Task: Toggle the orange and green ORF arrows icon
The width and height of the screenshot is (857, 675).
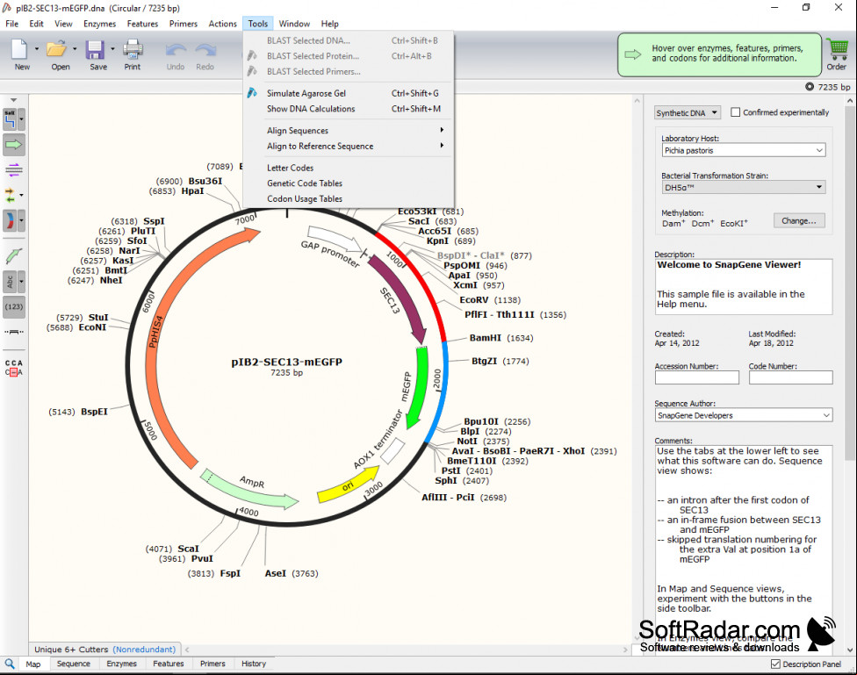Action: [x=10, y=195]
